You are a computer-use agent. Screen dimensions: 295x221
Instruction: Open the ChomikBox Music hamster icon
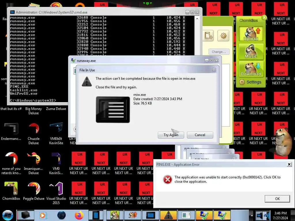point(251,51)
